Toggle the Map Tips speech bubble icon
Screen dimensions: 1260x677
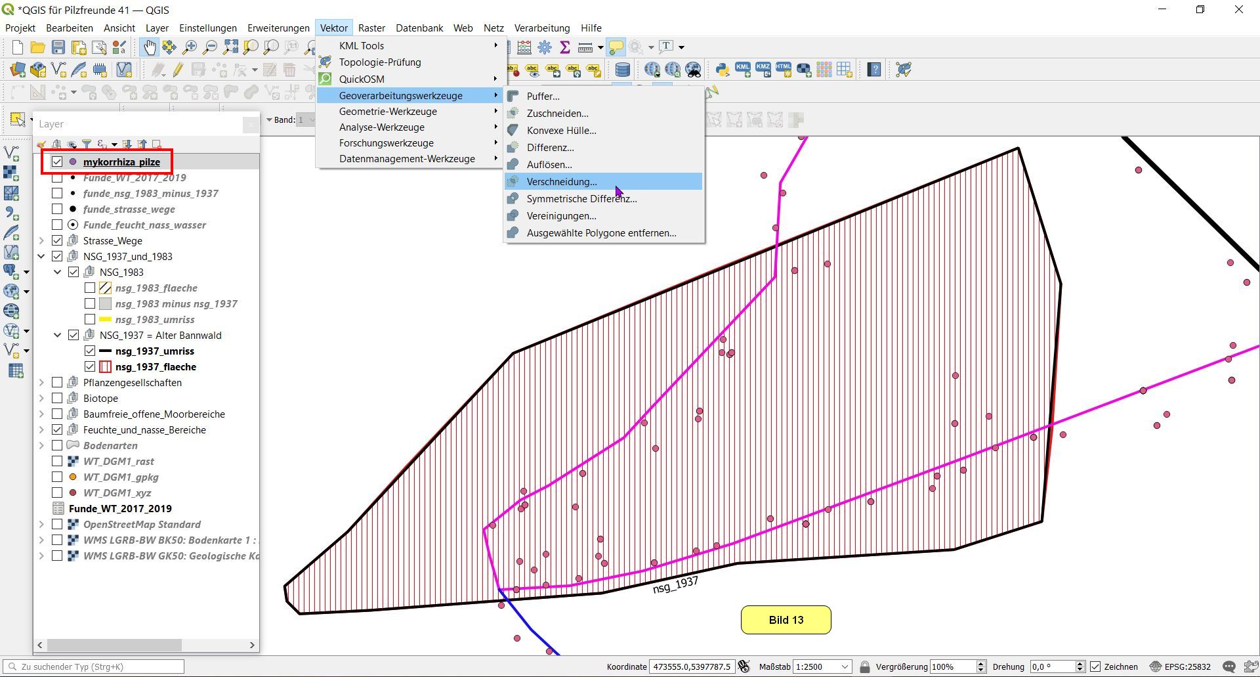[x=616, y=47]
